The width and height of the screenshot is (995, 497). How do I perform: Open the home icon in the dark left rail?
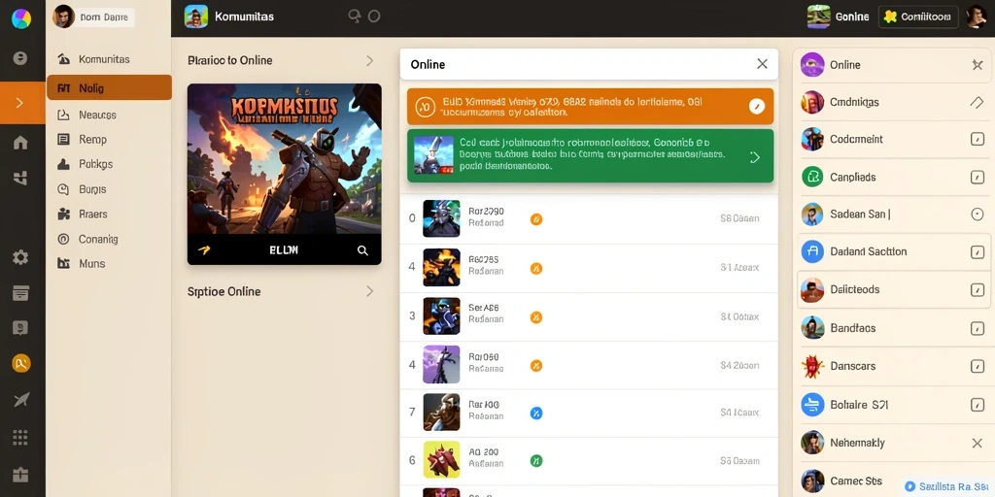click(x=20, y=142)
